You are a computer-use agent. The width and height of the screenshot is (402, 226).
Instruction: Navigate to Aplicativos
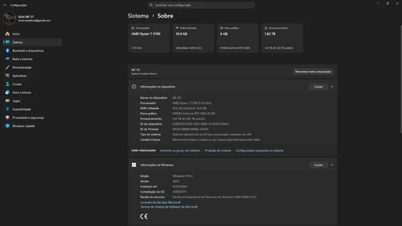coord(33,76)
